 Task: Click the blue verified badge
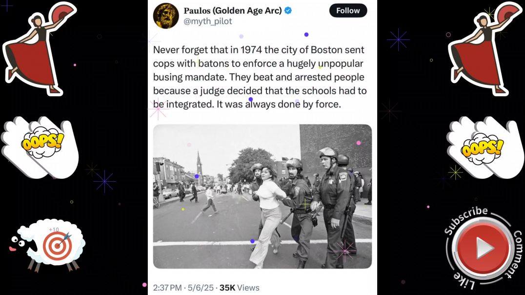click(x=288, y=11)
